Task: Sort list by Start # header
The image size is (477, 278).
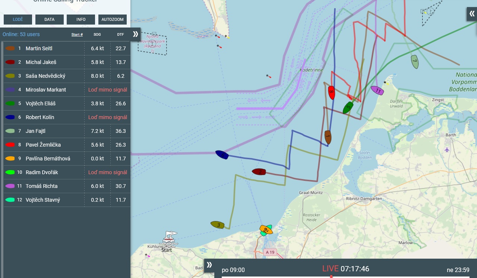Action: 77,35
